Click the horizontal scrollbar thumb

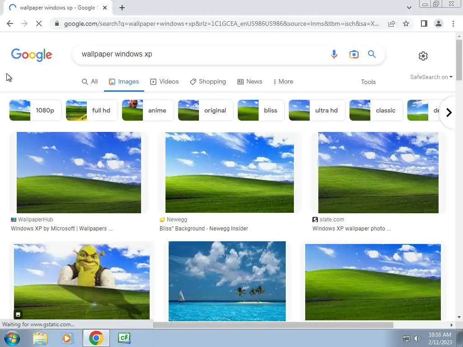[x=274, y=325]
